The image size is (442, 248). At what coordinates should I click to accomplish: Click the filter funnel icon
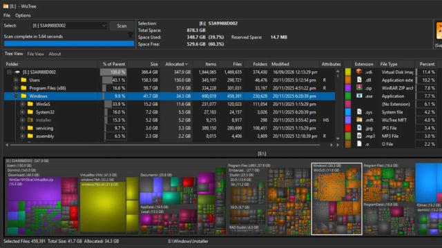pyautogui.click(x=131, y=35)
